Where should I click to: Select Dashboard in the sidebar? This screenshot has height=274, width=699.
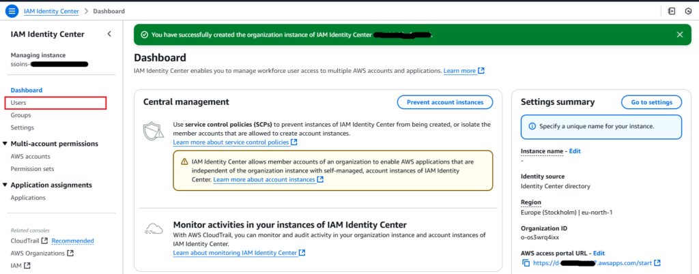27,90
